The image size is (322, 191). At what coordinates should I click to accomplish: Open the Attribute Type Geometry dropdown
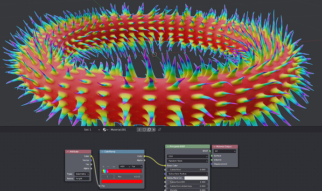point(82,174)
